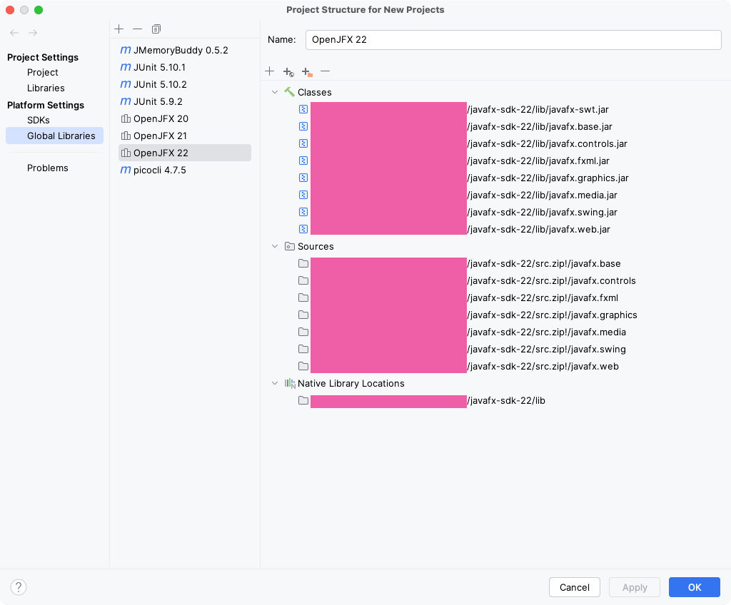Screen dimensions: 731x605
Task: Click the forward navigation arrow
Action: (33, 33)
